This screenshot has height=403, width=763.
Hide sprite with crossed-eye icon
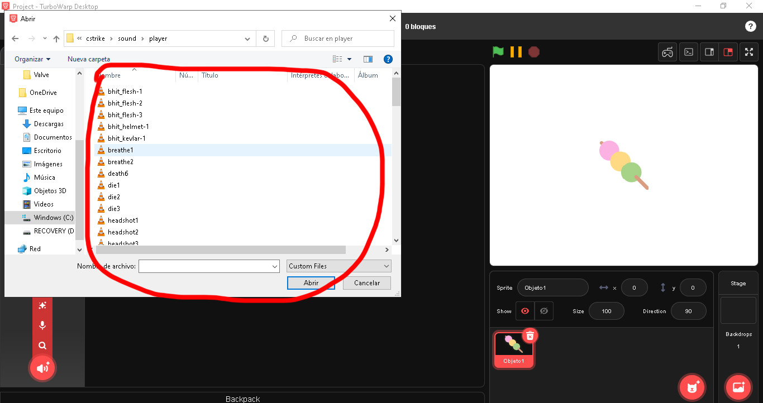tap(544, 311)
